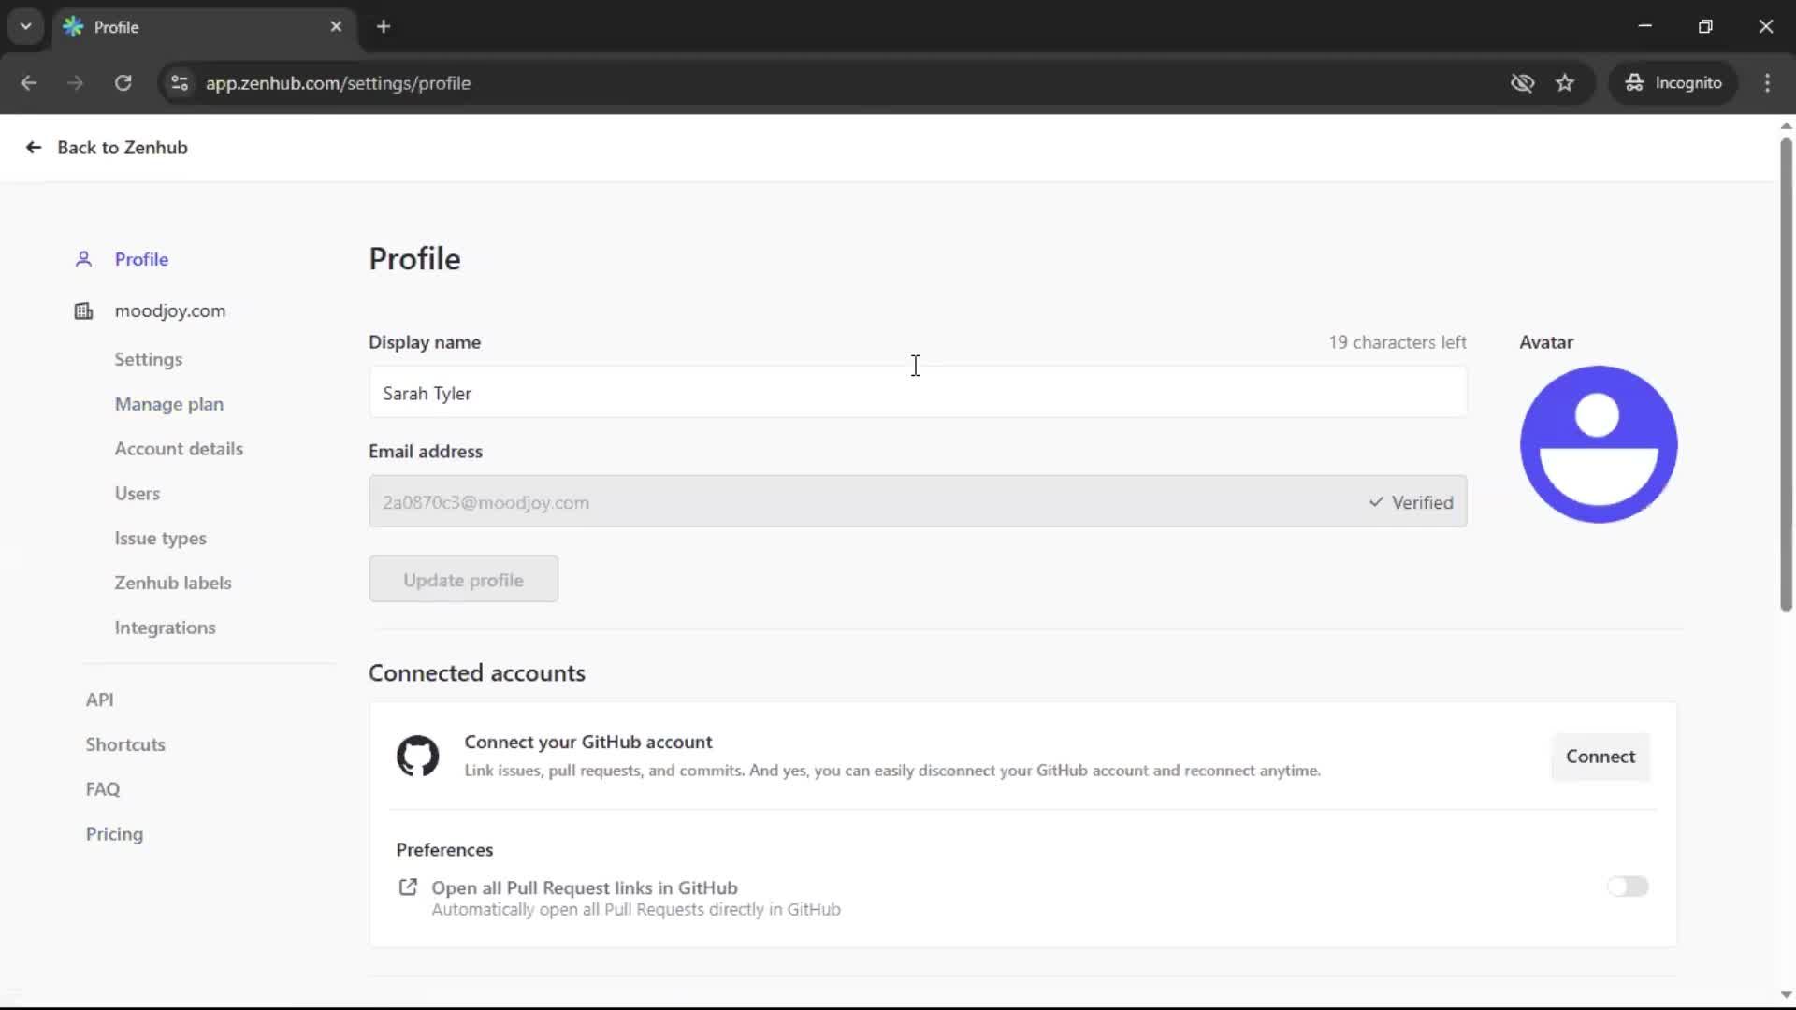The image size is (1796, 1010).
Task: Click the GitHub logo icon under Connected accounts
Action: point(418,756)
